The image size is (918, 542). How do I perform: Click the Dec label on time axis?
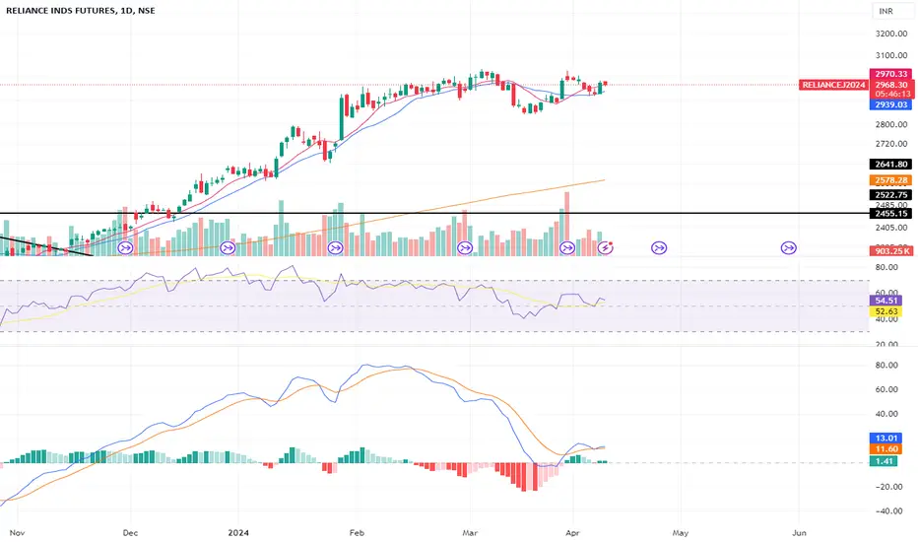coord(130,532)
